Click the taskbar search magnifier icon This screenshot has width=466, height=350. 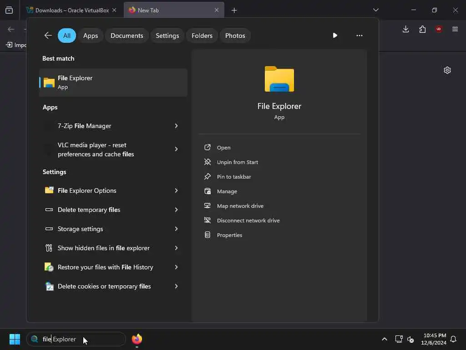[x=35, y=339]
